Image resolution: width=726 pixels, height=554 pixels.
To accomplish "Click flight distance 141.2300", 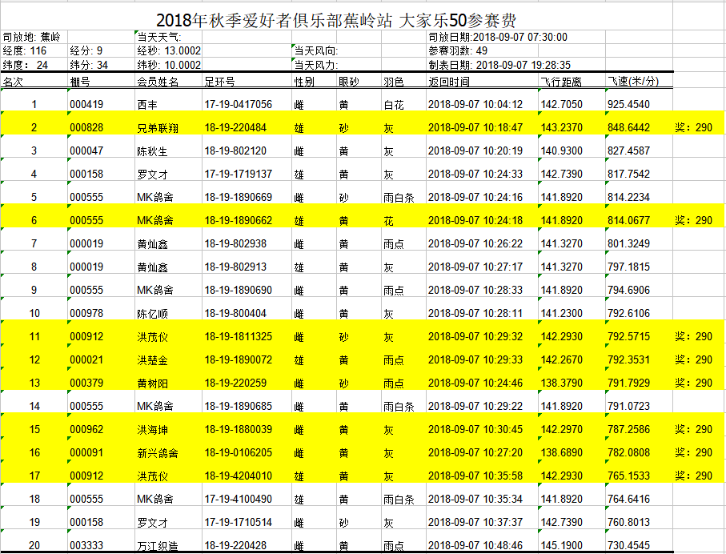I will (562, 314).
